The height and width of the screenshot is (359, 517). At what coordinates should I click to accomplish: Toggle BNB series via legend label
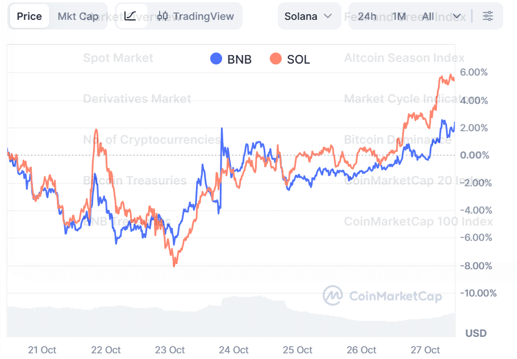239,59
